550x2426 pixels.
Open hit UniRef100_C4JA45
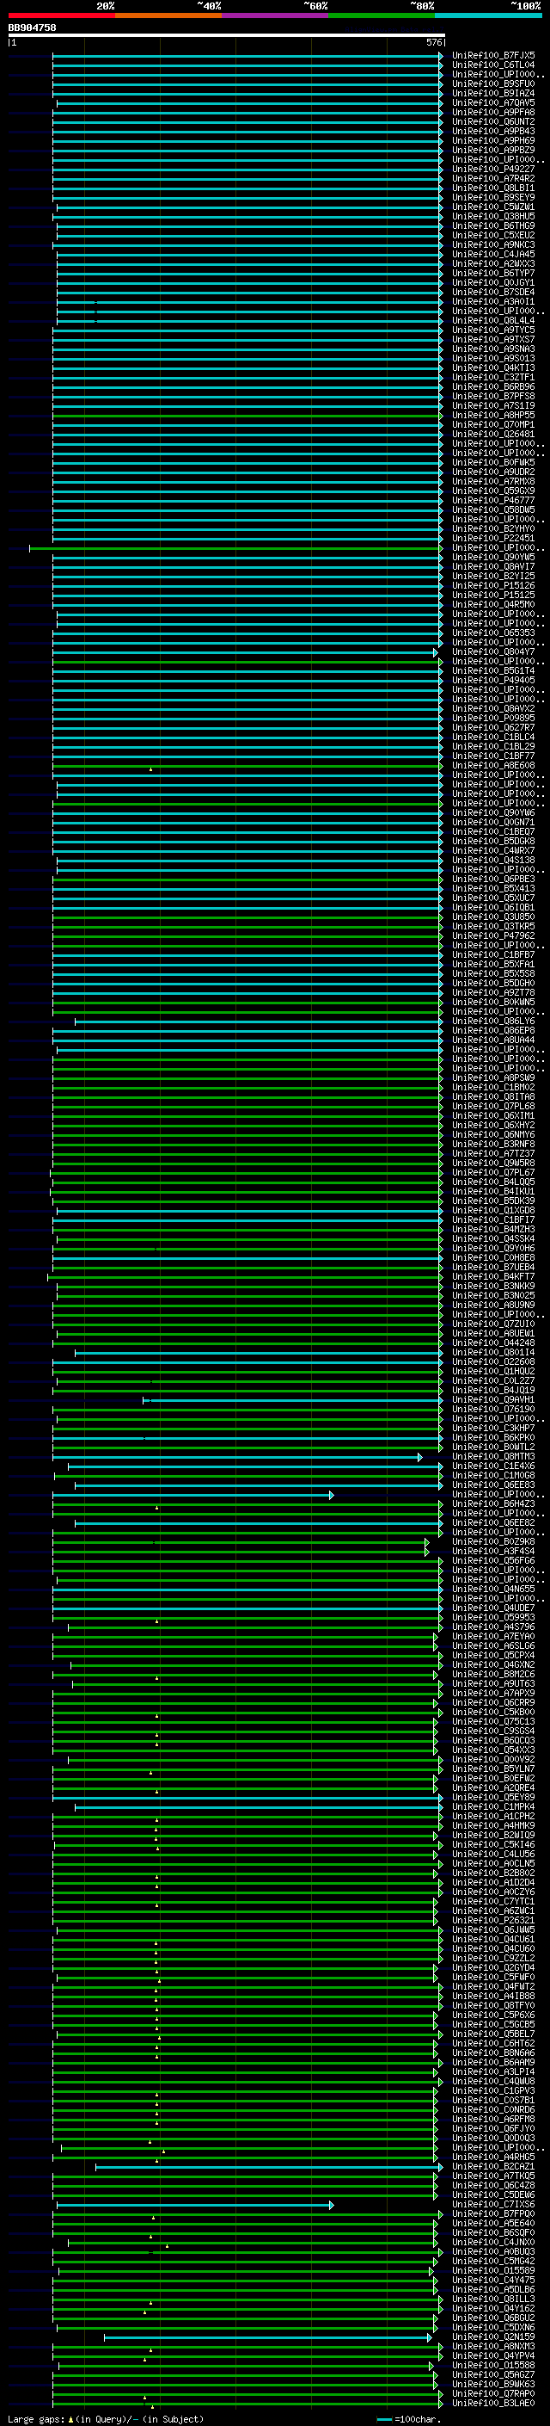493,254
